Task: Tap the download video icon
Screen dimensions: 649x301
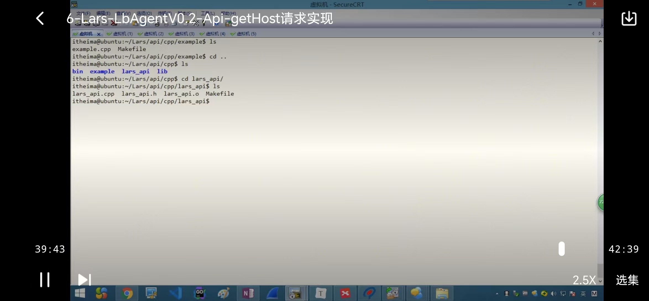Action: (x=629, y=19)
